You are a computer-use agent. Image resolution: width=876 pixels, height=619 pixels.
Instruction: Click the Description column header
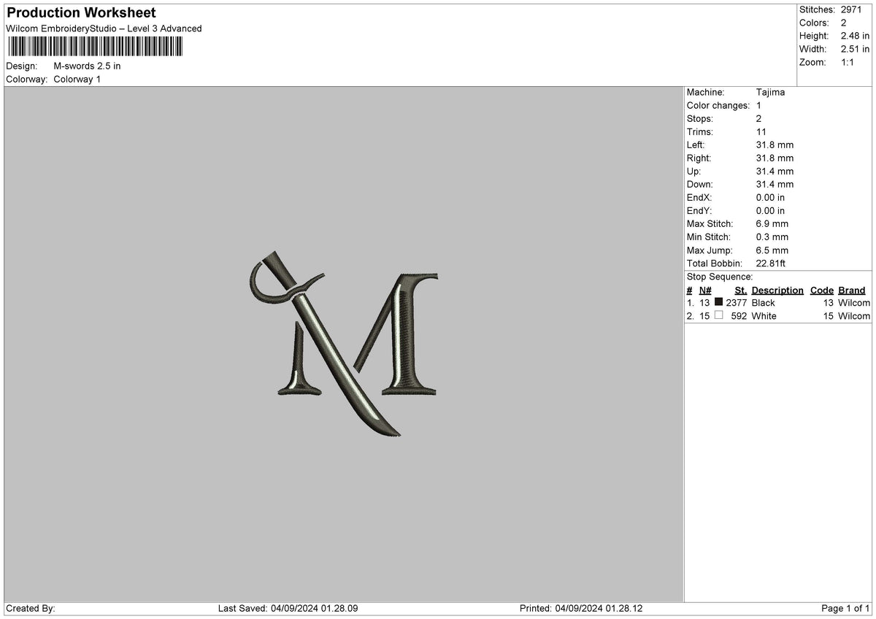(x=777, y=290)
